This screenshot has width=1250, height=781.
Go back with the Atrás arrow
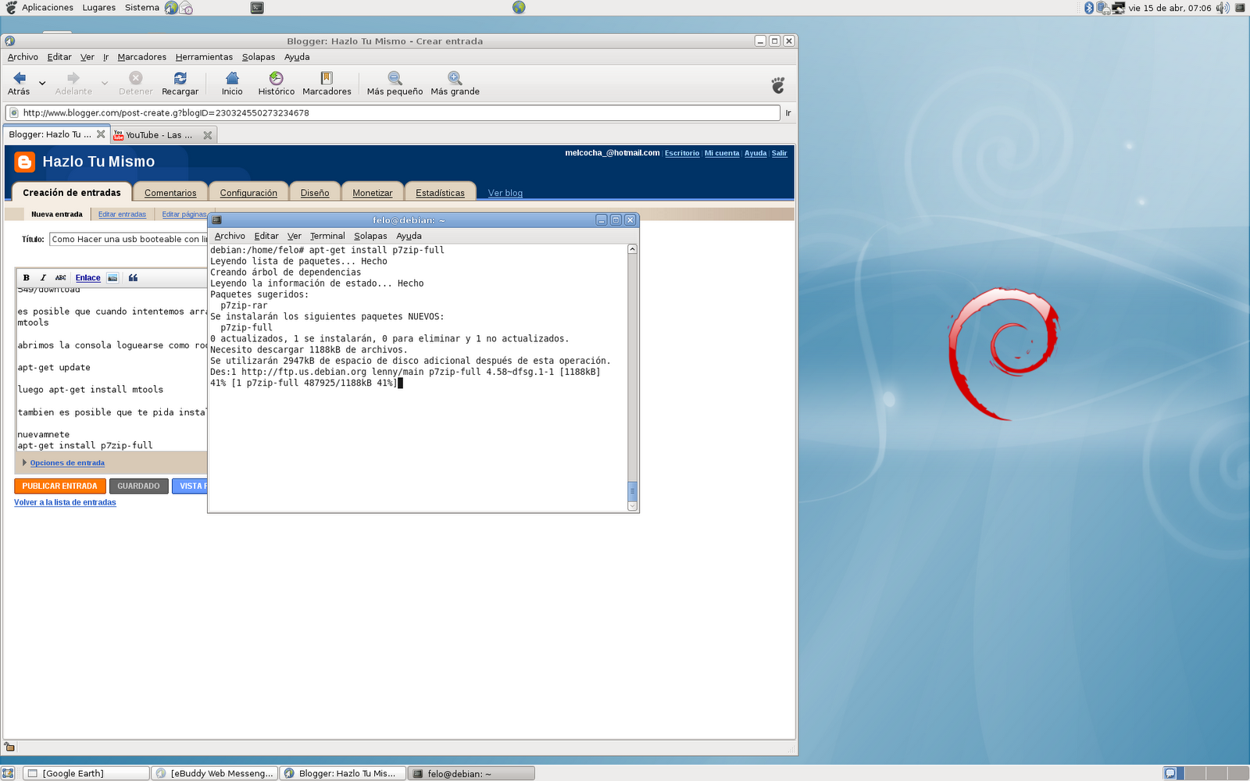tap(20, 83)
